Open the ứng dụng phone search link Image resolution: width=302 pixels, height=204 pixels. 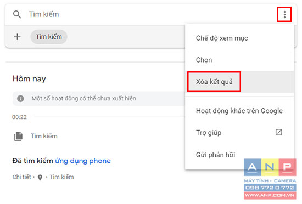[x=83, y=161]
